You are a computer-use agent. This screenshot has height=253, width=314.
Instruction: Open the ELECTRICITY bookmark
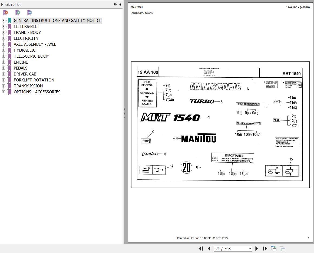[26, 38]
